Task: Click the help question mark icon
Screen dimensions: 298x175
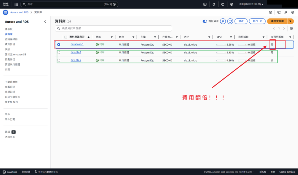Action: click(x=223, y=4)
